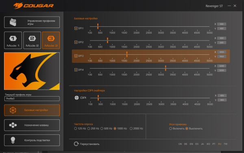Click the DPI3 X value field
The height and width of the screenshot is (153, 244).
(222, 52)
